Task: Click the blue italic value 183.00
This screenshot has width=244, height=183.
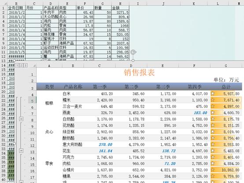Action: pos(200,113)
